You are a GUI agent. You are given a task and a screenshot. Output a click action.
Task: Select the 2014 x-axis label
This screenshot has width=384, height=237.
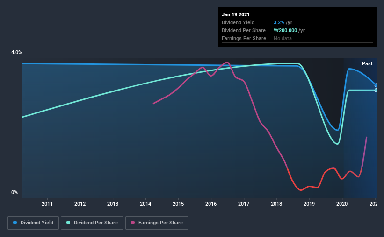point(145,204)
